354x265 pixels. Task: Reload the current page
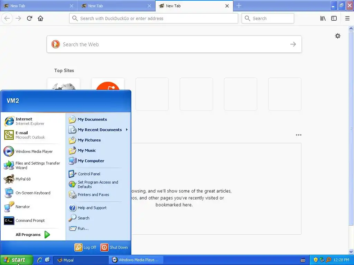coord(29,18)
